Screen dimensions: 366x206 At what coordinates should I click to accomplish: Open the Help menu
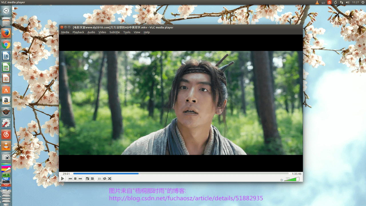coord(147,32)
